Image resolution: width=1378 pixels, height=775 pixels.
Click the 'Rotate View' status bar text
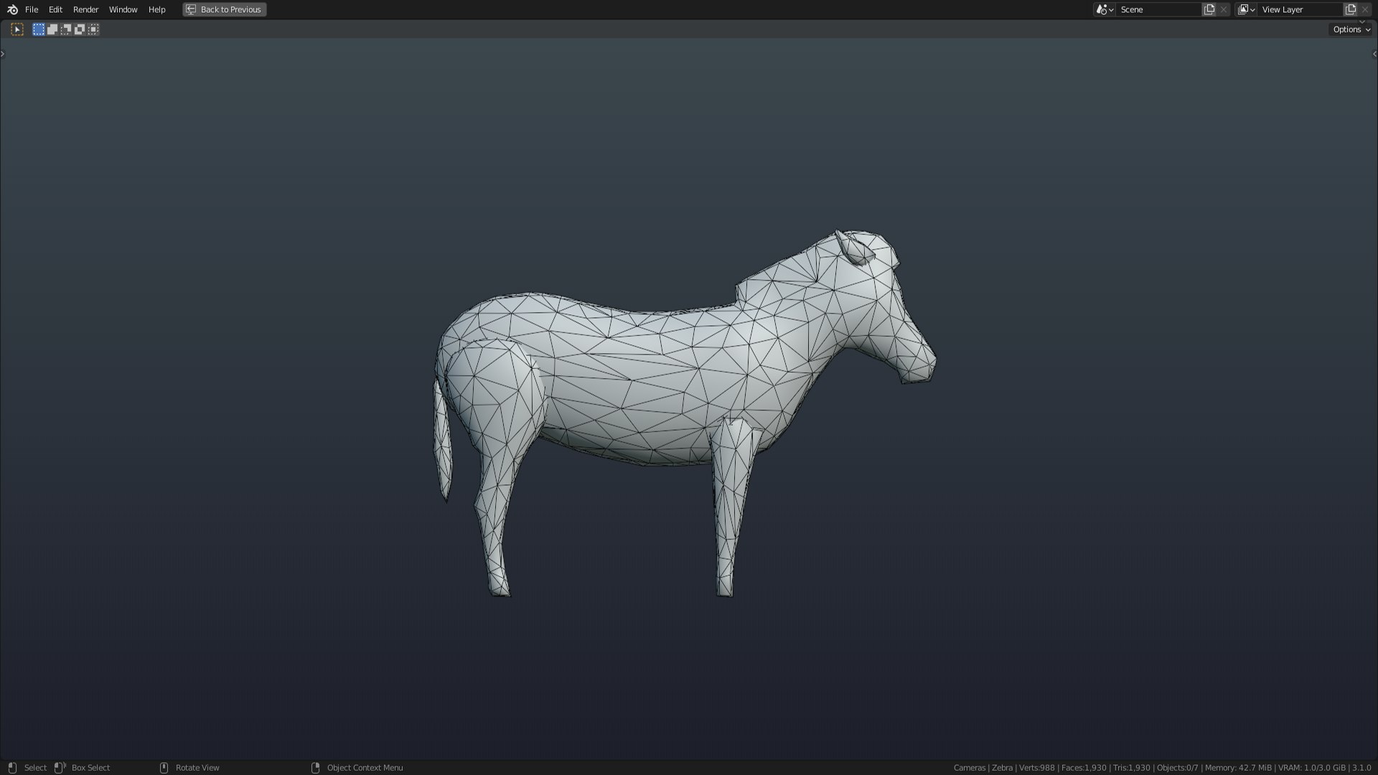tap(197, 768)
